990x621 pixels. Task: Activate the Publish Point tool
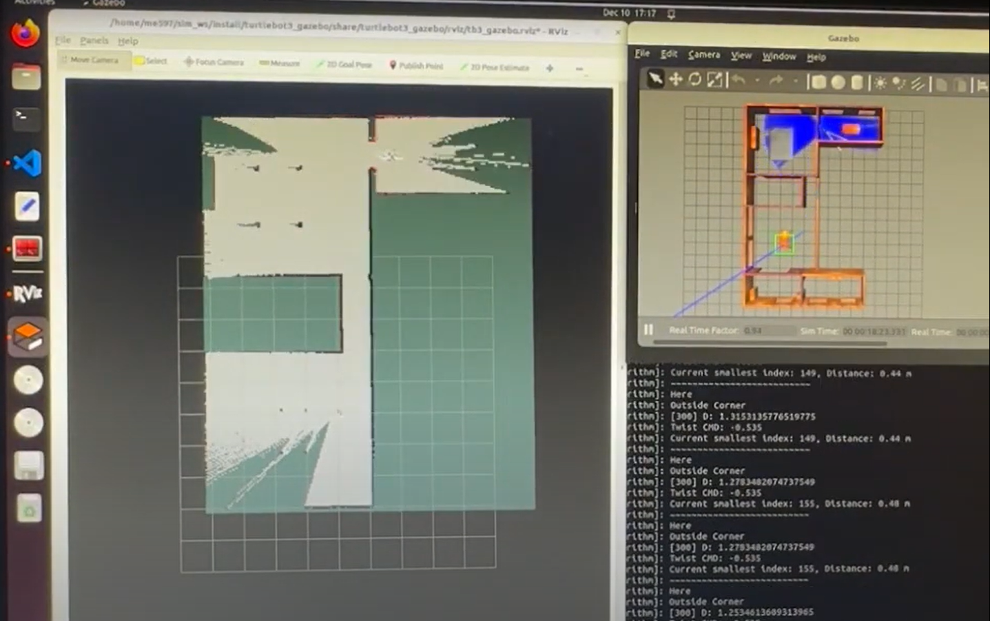(x=416, y=65)
